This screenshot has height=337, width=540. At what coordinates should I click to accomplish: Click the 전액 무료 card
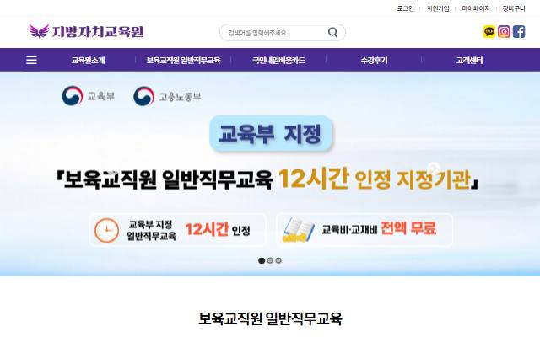[364, 230]
